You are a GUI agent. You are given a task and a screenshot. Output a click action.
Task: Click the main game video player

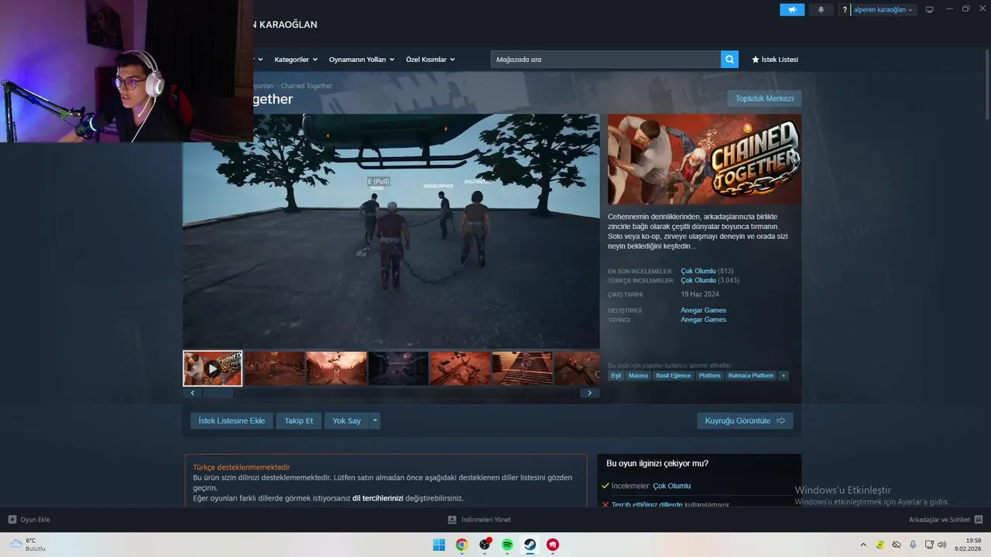(x=391, y=231)
